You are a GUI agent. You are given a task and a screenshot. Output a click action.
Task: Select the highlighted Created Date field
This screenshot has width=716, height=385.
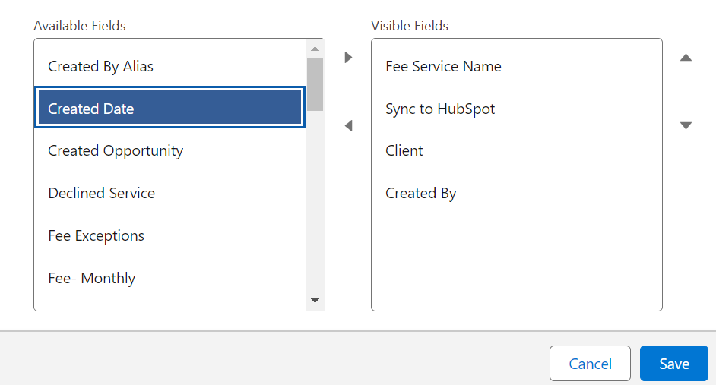tap(169, 107)
